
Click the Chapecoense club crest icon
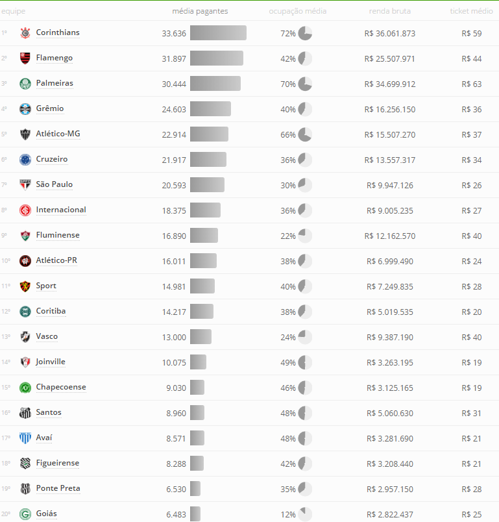[25, 388]
